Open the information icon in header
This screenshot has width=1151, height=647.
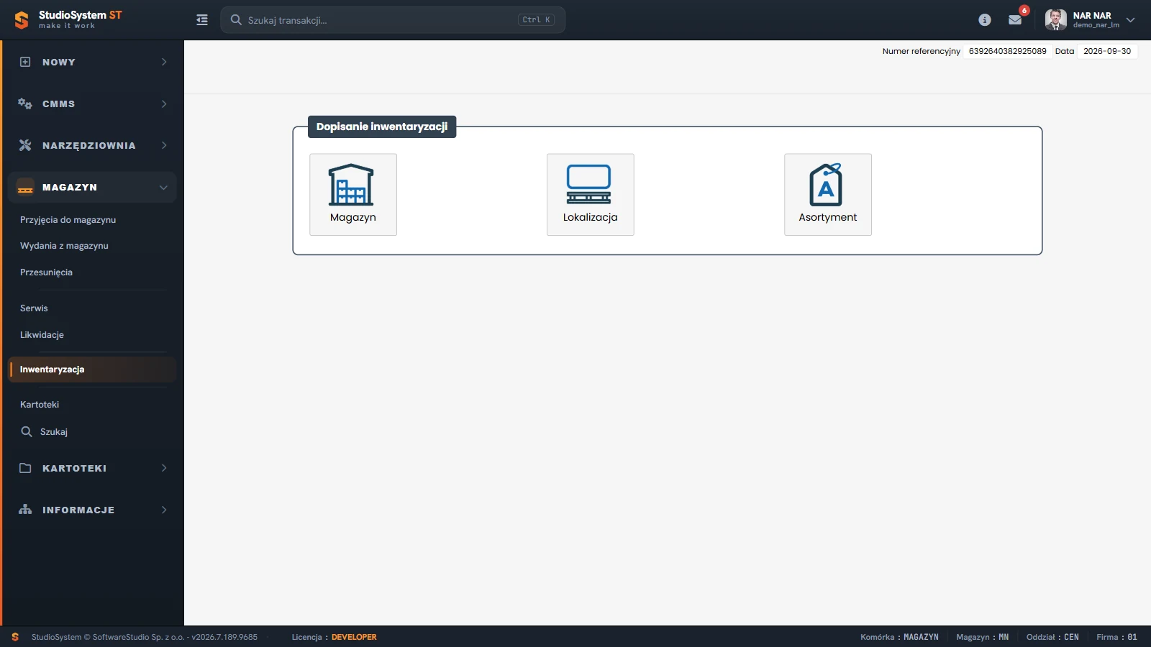(x=985, y=20)
